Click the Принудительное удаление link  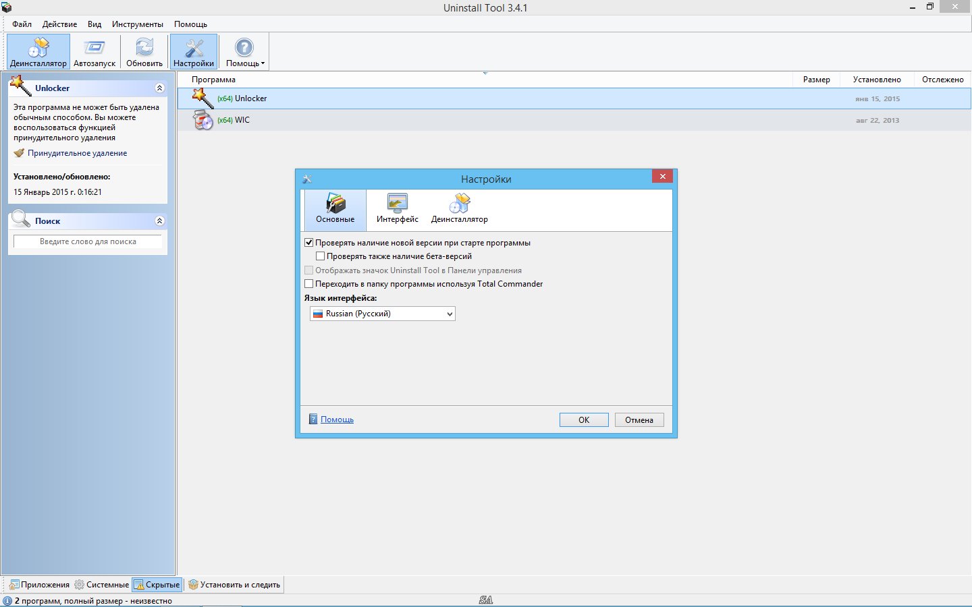[78, 153]
